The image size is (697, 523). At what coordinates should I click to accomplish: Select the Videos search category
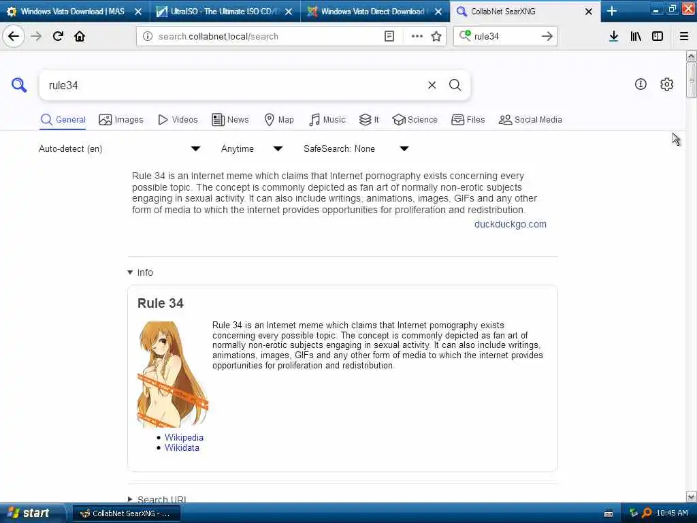coord(178,120)
